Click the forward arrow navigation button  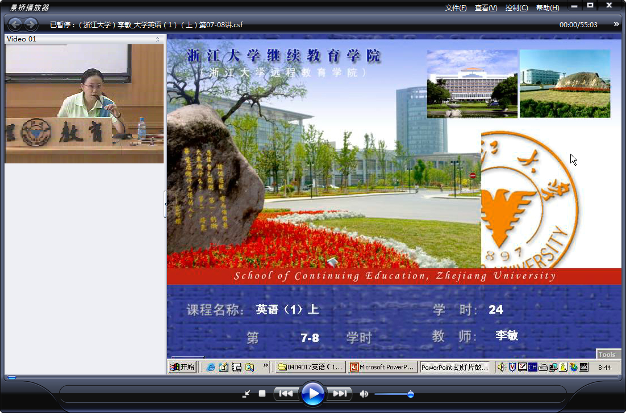coord(31,24)
